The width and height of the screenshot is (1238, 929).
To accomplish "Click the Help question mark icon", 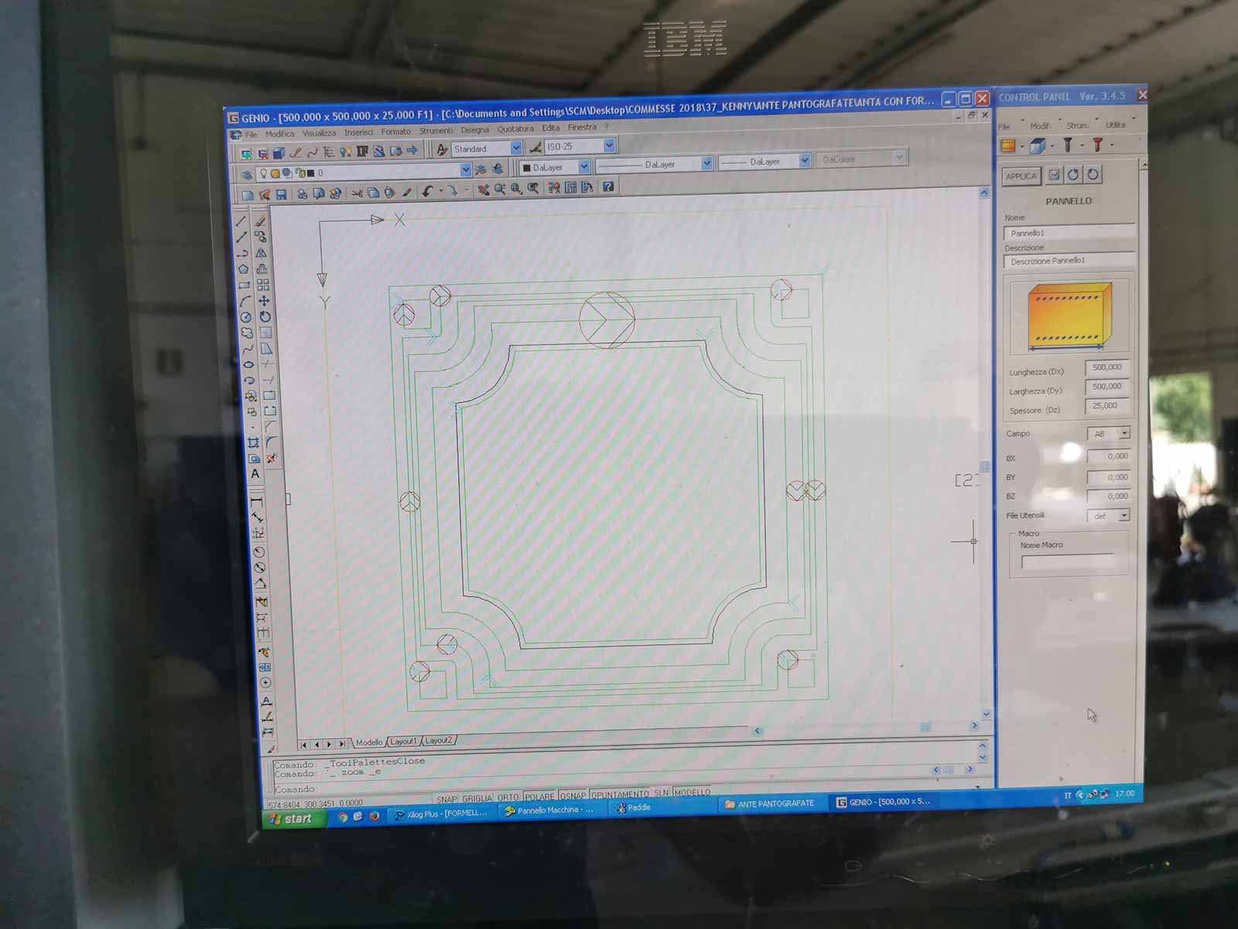I will (x=608, y=187).
